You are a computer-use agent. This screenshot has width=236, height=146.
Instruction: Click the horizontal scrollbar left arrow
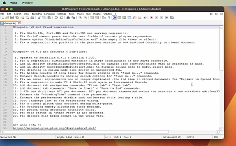pyautogui.click(x=2, y=132)
